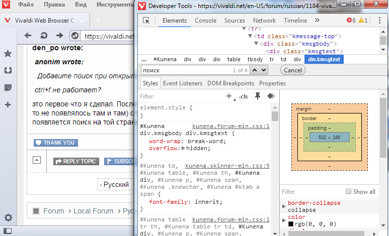Image resolution: width=389 pixels, height=236 pixels.
Task: Toggle element state pin icon
Action: (258, 96)
